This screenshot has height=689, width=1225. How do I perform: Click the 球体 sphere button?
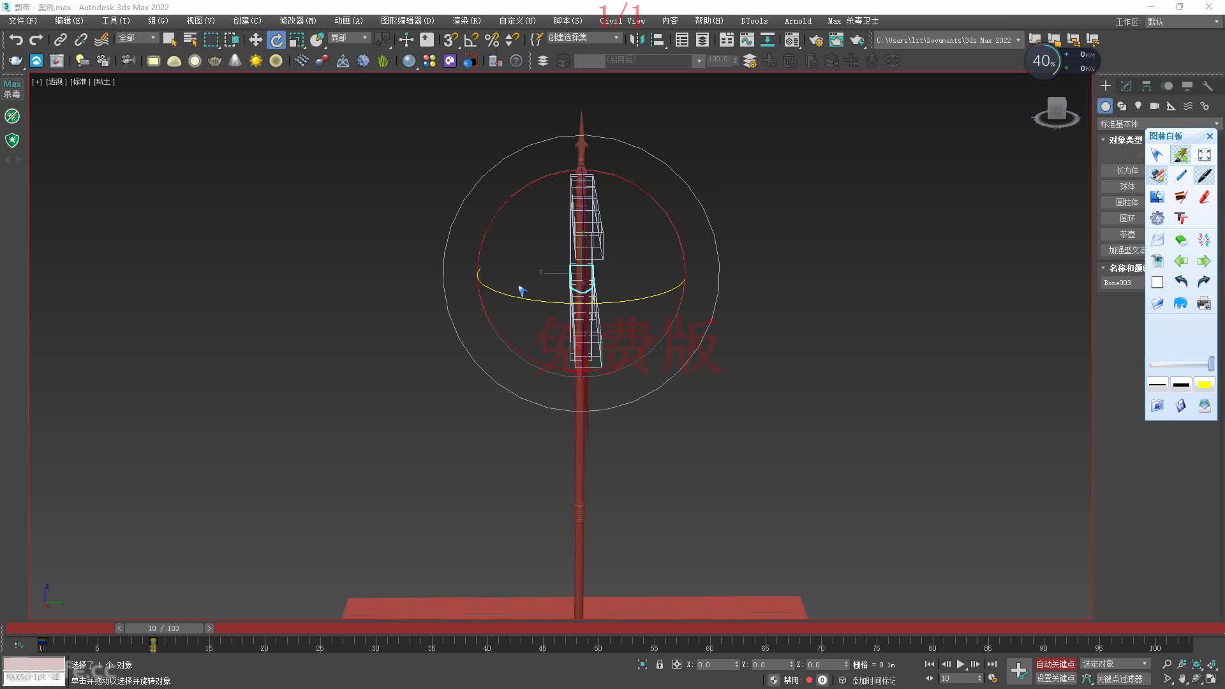(1123, 186)
